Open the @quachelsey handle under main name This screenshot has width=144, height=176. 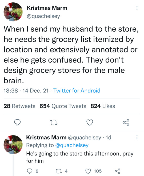coord(43,16)
